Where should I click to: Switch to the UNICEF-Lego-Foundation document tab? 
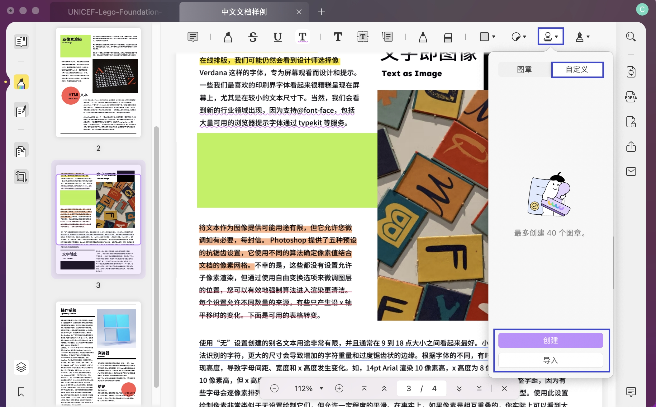coord(115,12)
